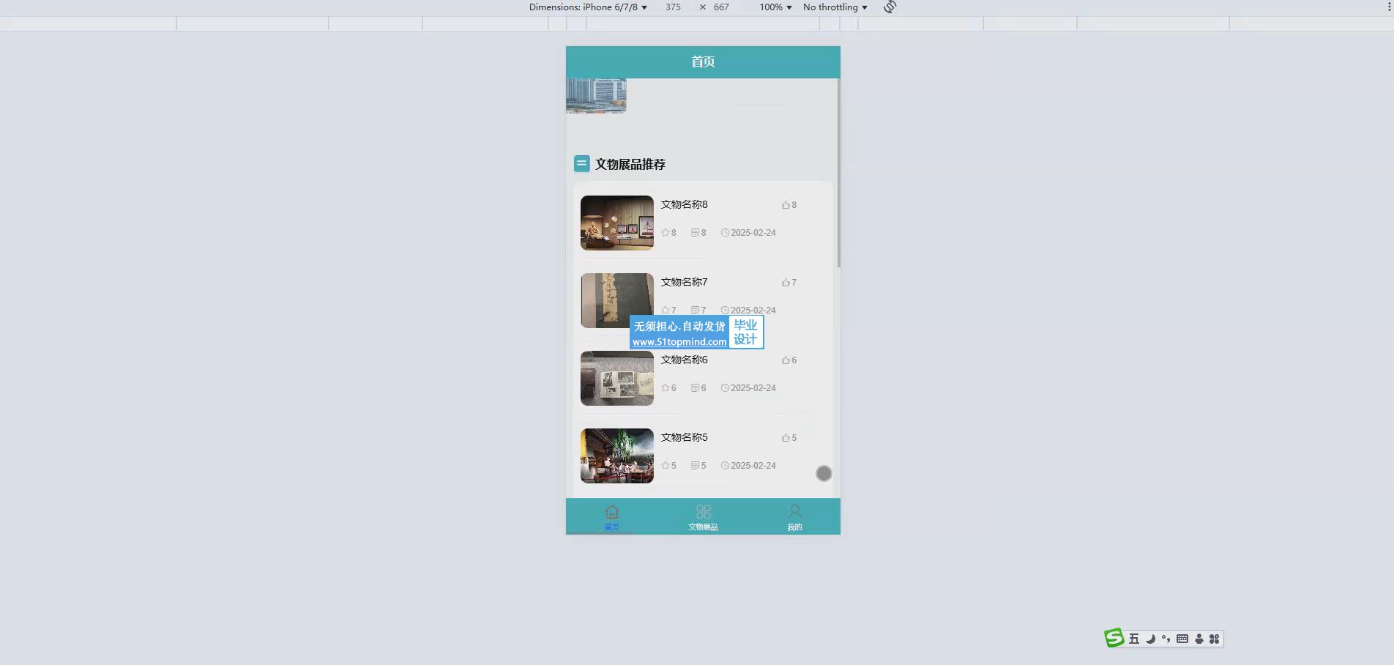Click the 文物名称6 exhibit thumbnail
Screen dimensions: 1394x665
click(617, 378)
